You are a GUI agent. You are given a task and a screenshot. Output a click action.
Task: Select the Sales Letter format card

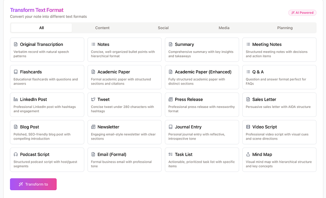click(x=279, y=105)
